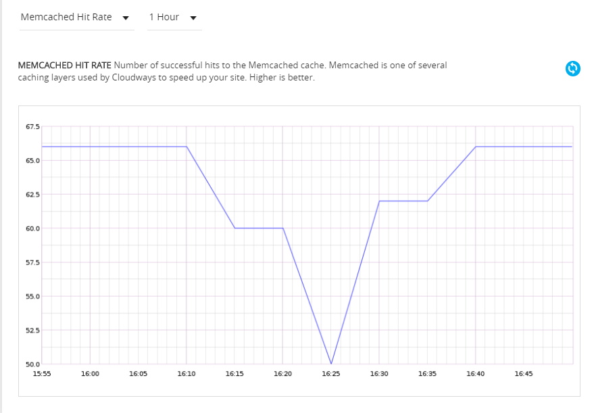Screen dimensions: 594x413
Task: Click the 50.0 label on the vertical axis
Action: 33,364
